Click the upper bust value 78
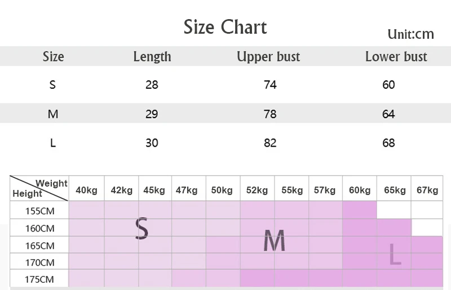This screenshot has width=451, height=290. [270, 114]
